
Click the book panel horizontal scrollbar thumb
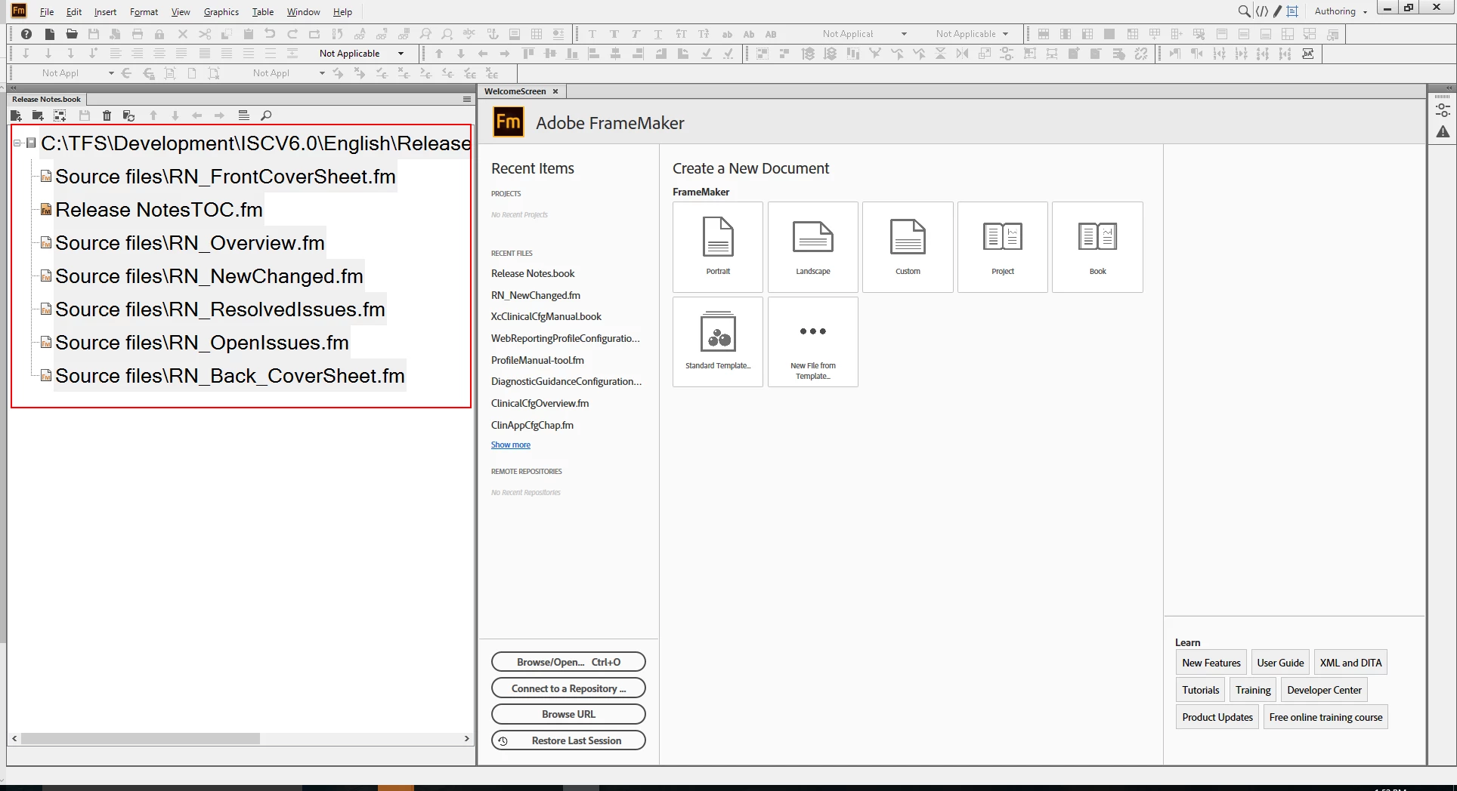point(141,738)
